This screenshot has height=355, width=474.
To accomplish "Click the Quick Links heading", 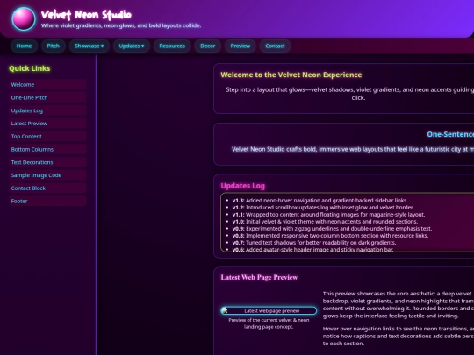I will click(x=30, y=68).
